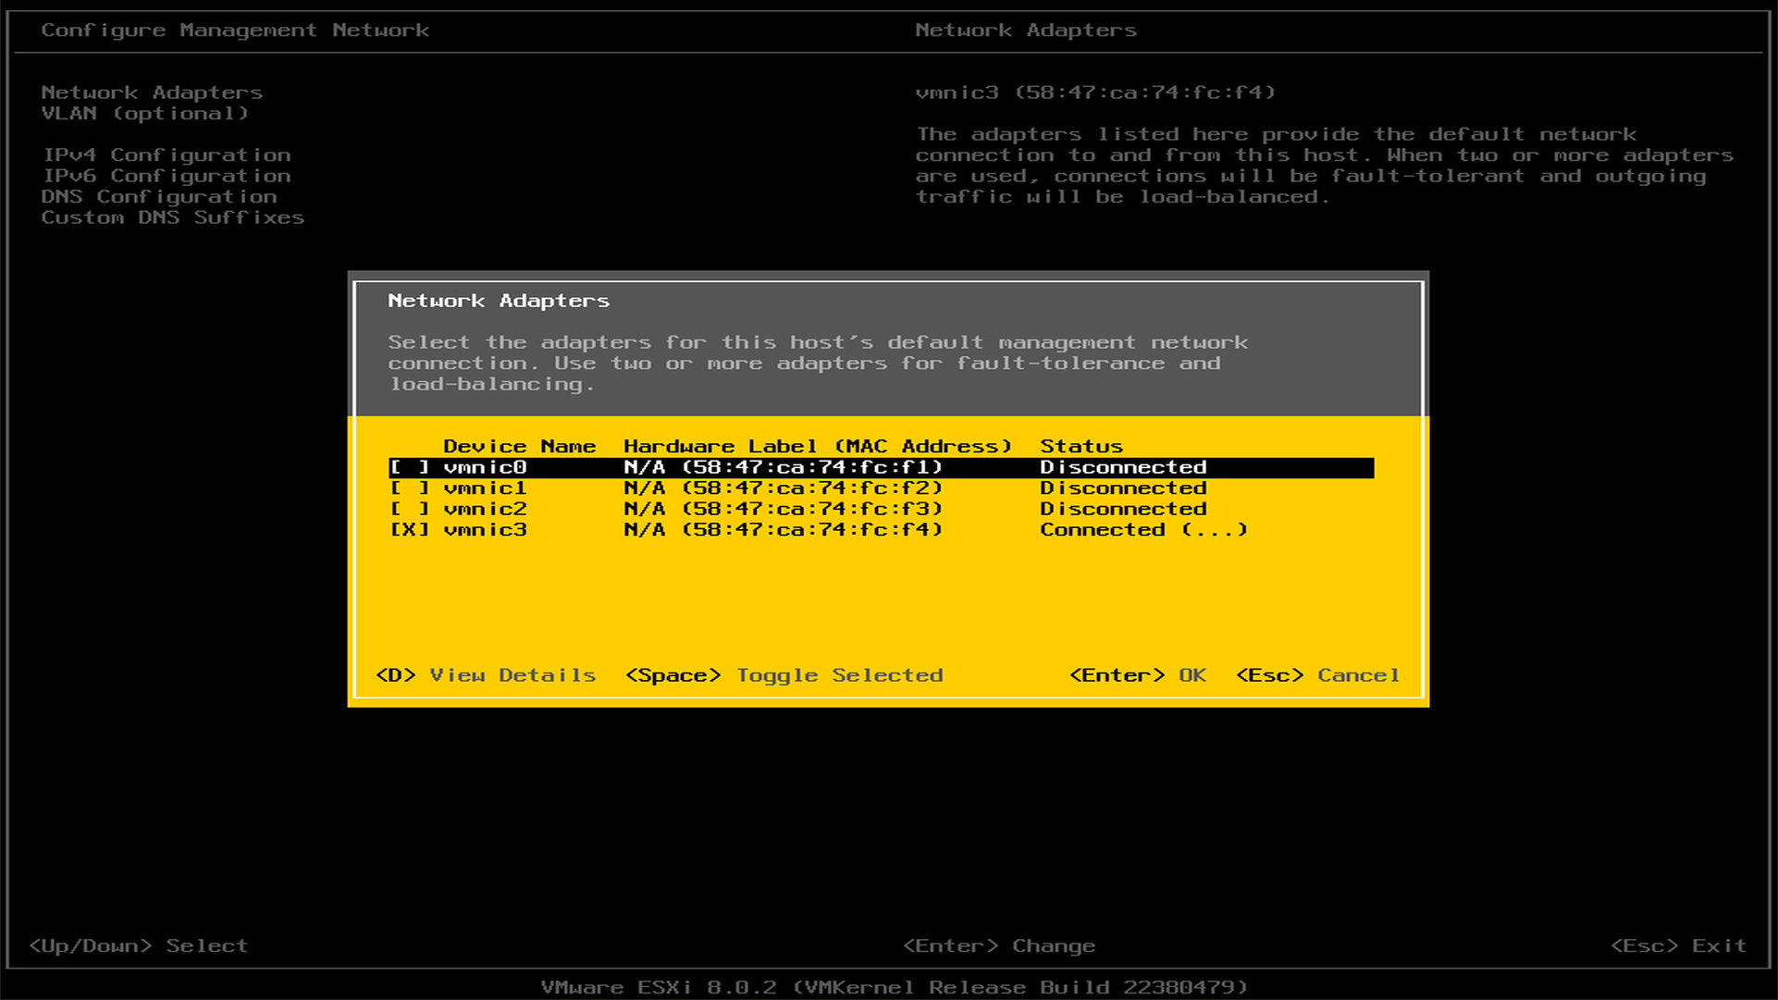
Task: Toggle the vmnic1 adapter checkbox
Action: point(409,488)
